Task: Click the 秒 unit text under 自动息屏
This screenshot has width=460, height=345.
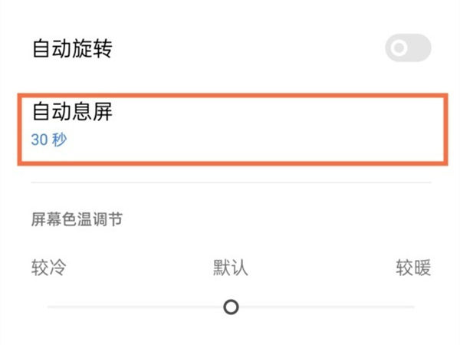Action: point(60,141)
